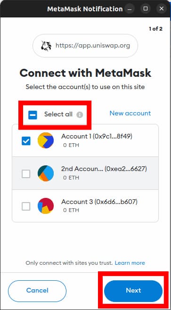Click the Uniswap unicorn logo icon

click(x=45, y=46)
